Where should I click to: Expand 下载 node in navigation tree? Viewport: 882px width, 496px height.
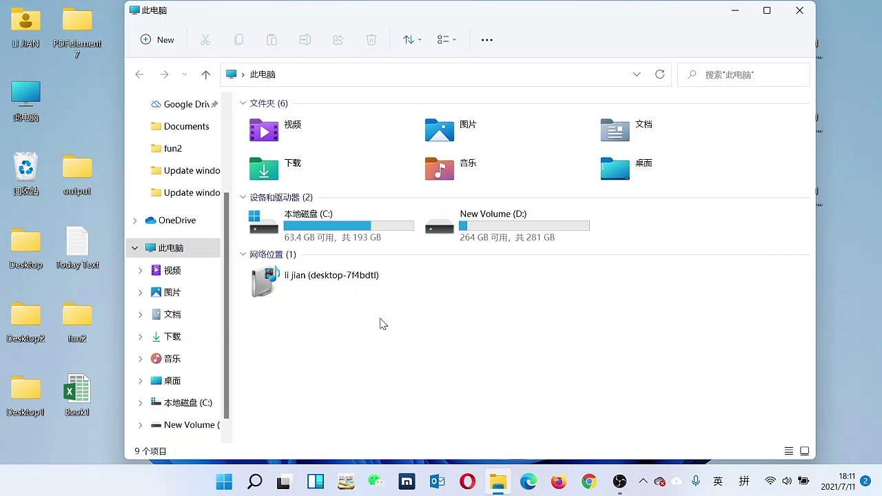[141, 337]
